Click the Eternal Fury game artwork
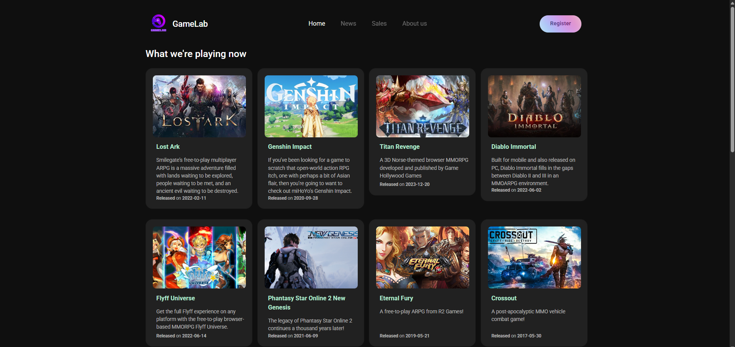Image resolution: width=735 pixels, height=347 pixels. click(x=422, y=257)
